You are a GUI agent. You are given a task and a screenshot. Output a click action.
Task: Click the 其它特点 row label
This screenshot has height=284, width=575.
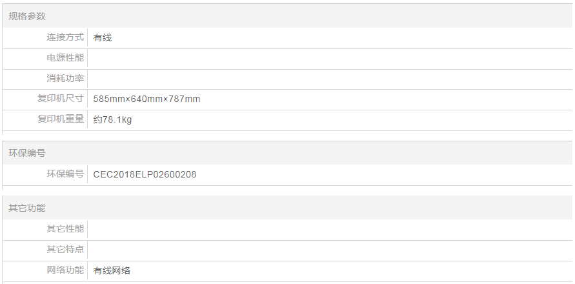[65, 250]
